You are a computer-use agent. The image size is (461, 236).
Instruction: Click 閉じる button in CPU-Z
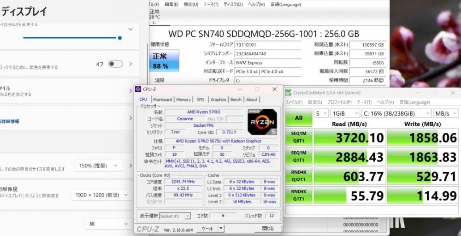[x=267, y=228]
